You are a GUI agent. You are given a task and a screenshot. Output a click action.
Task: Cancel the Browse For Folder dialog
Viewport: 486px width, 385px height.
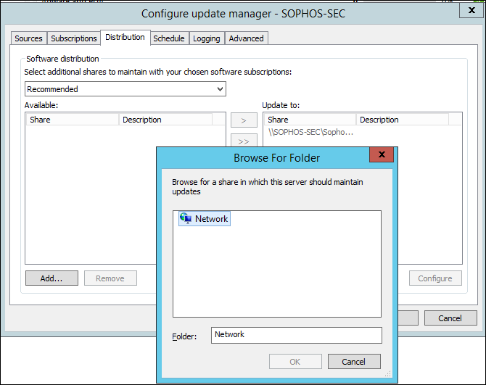pos(354,362)
